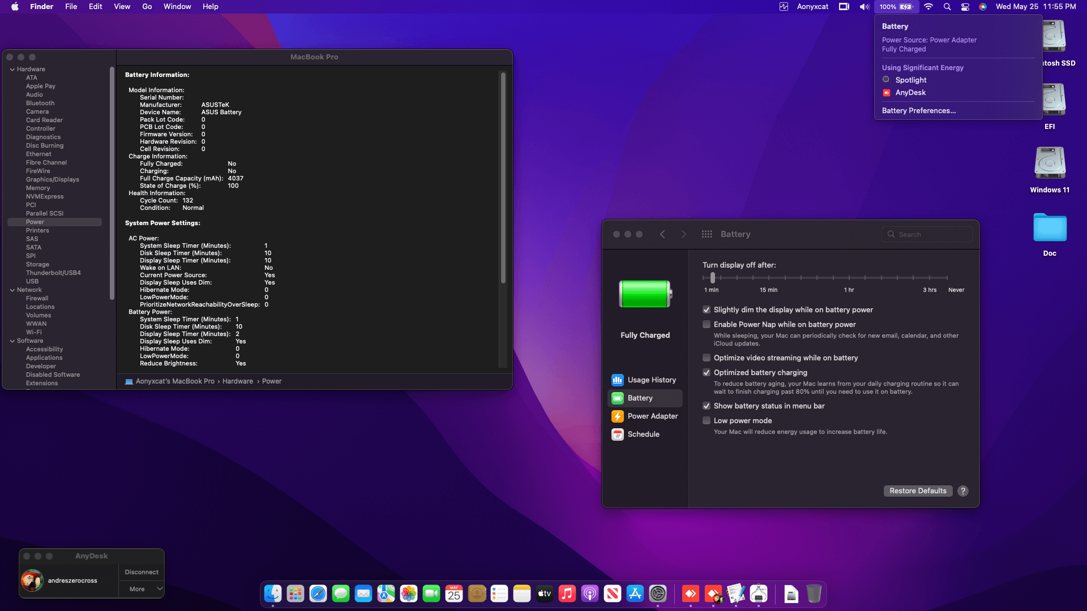Go forward using the Battery window's right chevron
Screen dimensions: 1087x611
[684, 234]
